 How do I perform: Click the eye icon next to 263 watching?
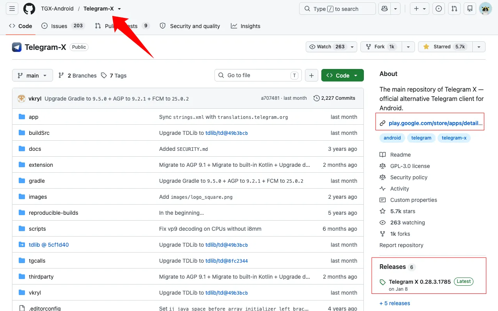(383, 223)
